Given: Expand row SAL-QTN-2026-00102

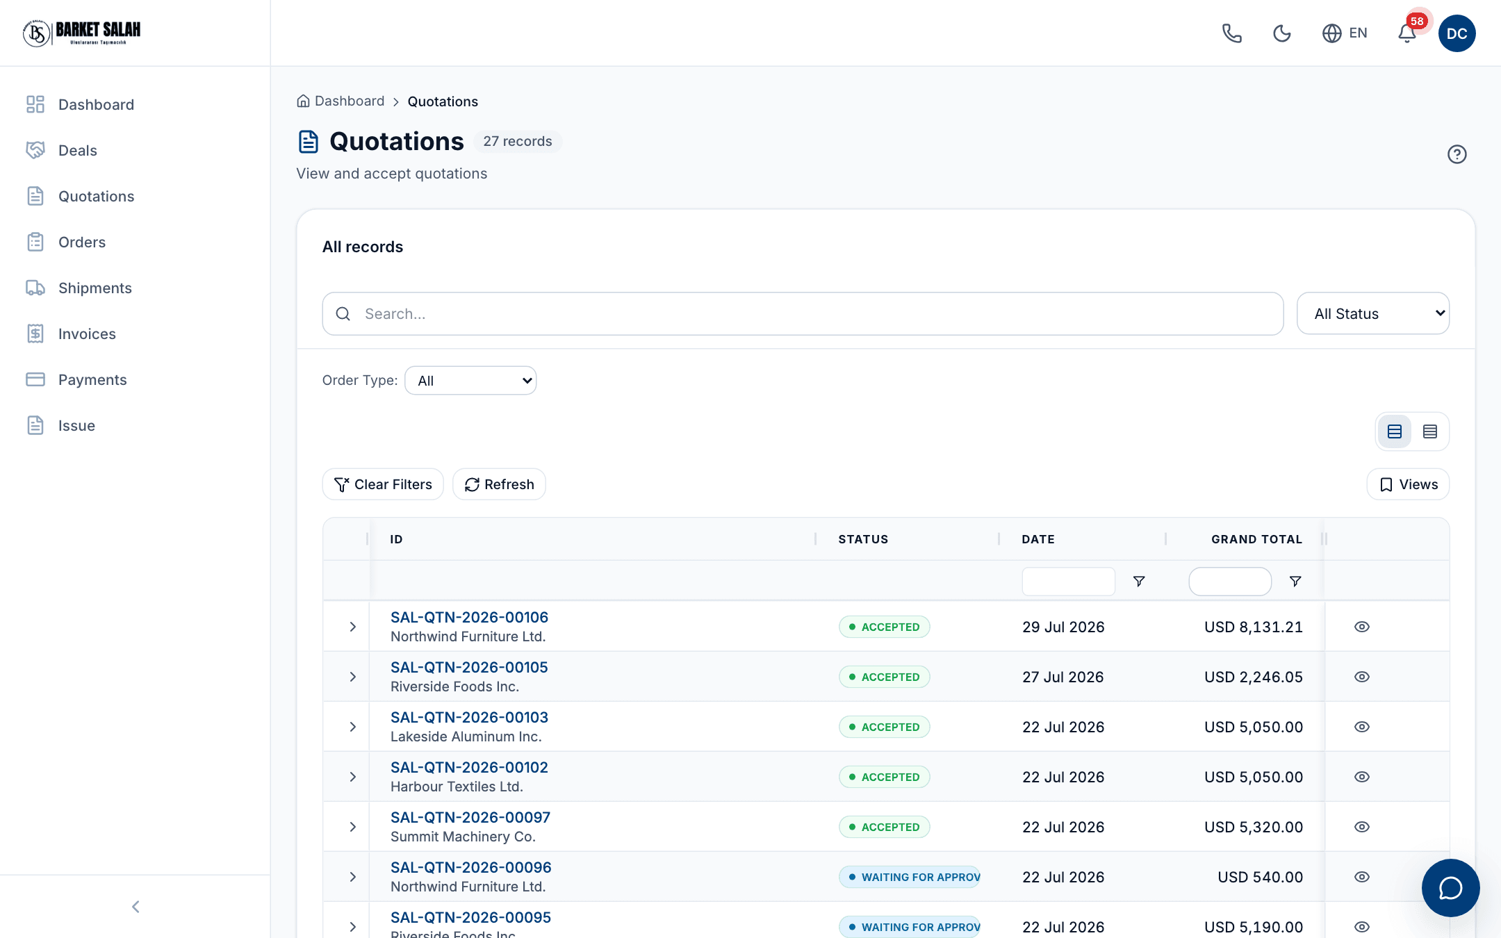Looking at the screenshot, I should tap(353, 777).
